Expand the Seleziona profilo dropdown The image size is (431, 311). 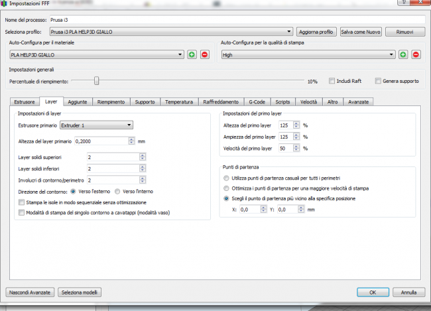(289, 31)
